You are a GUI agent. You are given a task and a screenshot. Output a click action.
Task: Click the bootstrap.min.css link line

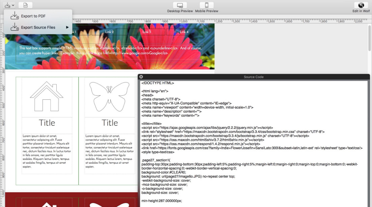(233, 132)
